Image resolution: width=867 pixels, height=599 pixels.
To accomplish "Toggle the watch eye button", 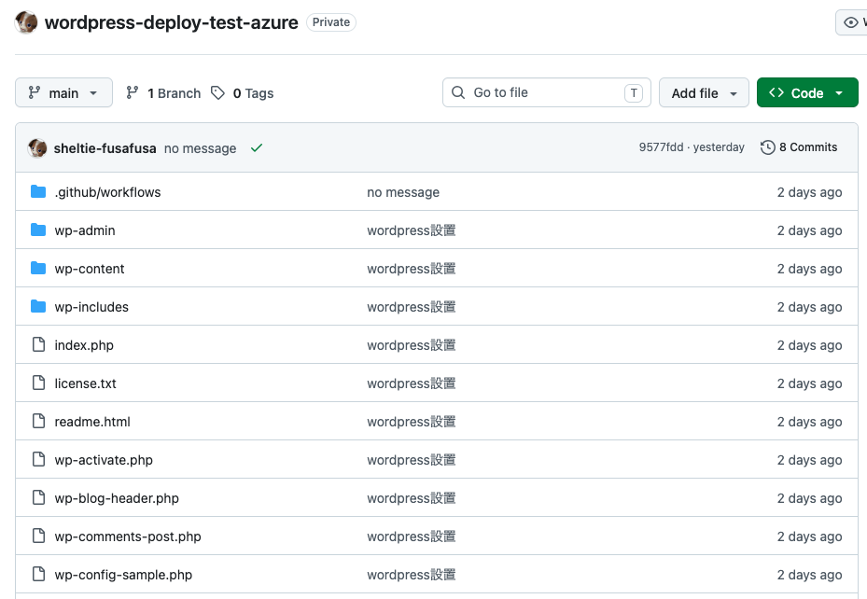I will click(x=851, y=22).
